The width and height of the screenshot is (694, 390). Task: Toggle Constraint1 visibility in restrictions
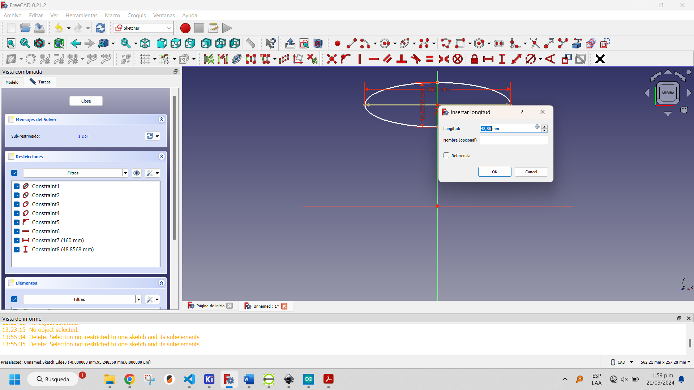[x=17, y=186]
